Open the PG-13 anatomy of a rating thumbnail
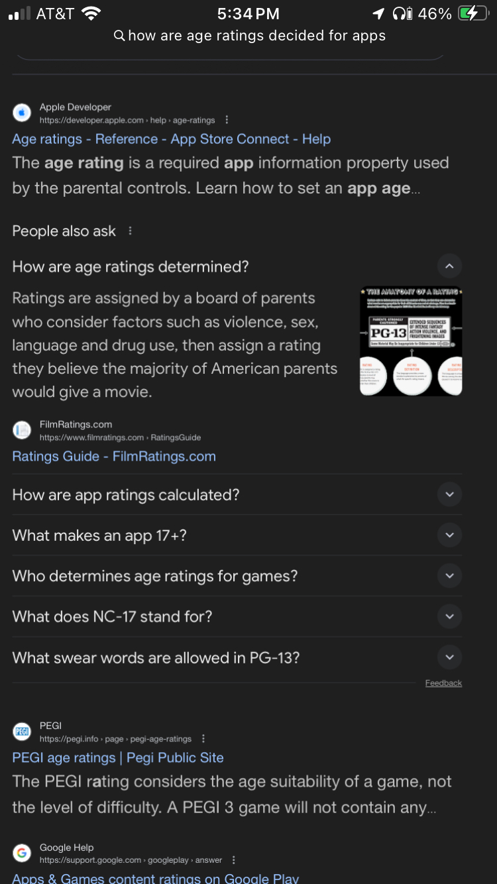This screenshot has width=497, height=884. click(x=411, y=341)
